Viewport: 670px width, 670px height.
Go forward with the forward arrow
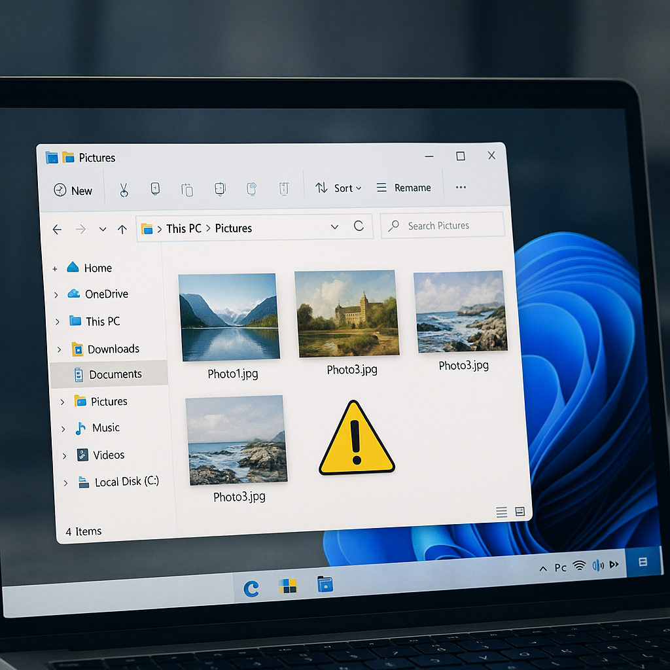[80, 230]
